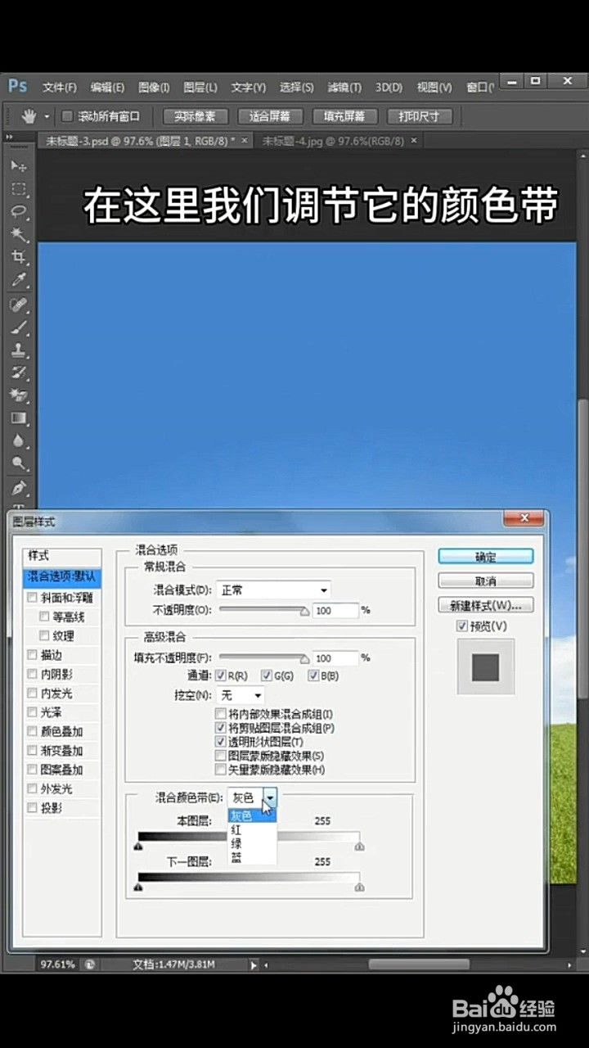Select the Pen tool
Screen dimensions: 589x1048
coord(18,488)
